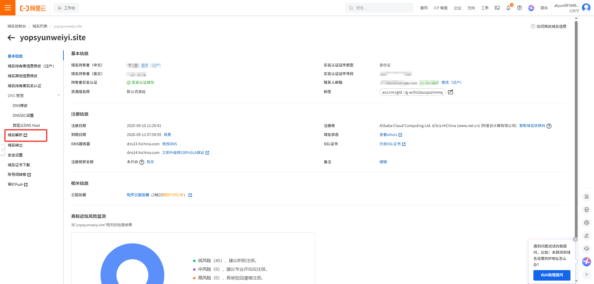Click the back arrow beside yopsyunweiyi.site
This screenshot has width=594, height=284.
11,38
